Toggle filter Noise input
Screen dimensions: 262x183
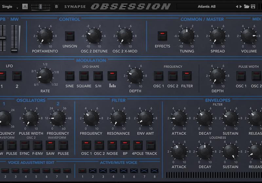click(x=112, y=145)
